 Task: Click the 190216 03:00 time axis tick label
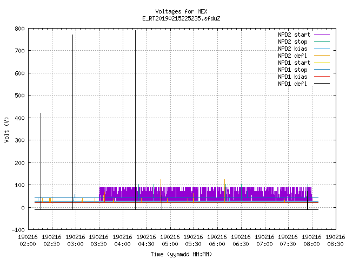(x=75, y=241)
